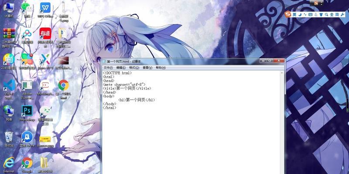This screenshot has width=349, height=174.
Task: Select the Visual Studio Code shortcut
Action: tap(9, 90)
